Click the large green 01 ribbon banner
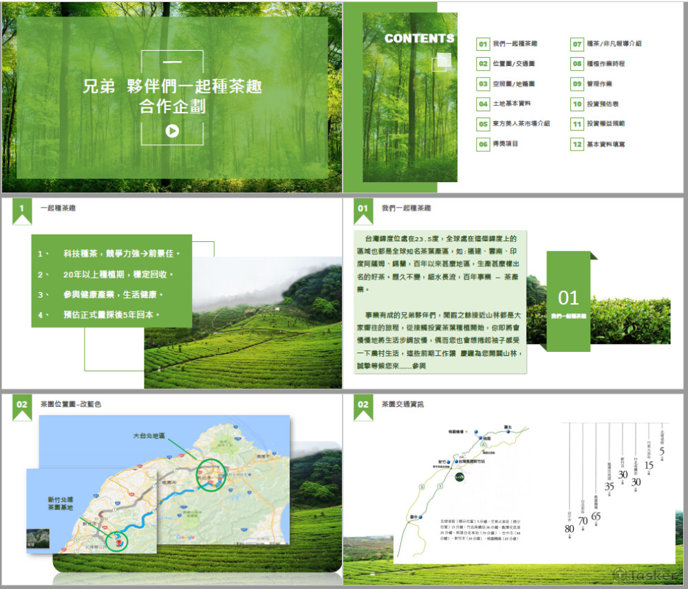This screenshot has width=688, height=589. point(569,302)
